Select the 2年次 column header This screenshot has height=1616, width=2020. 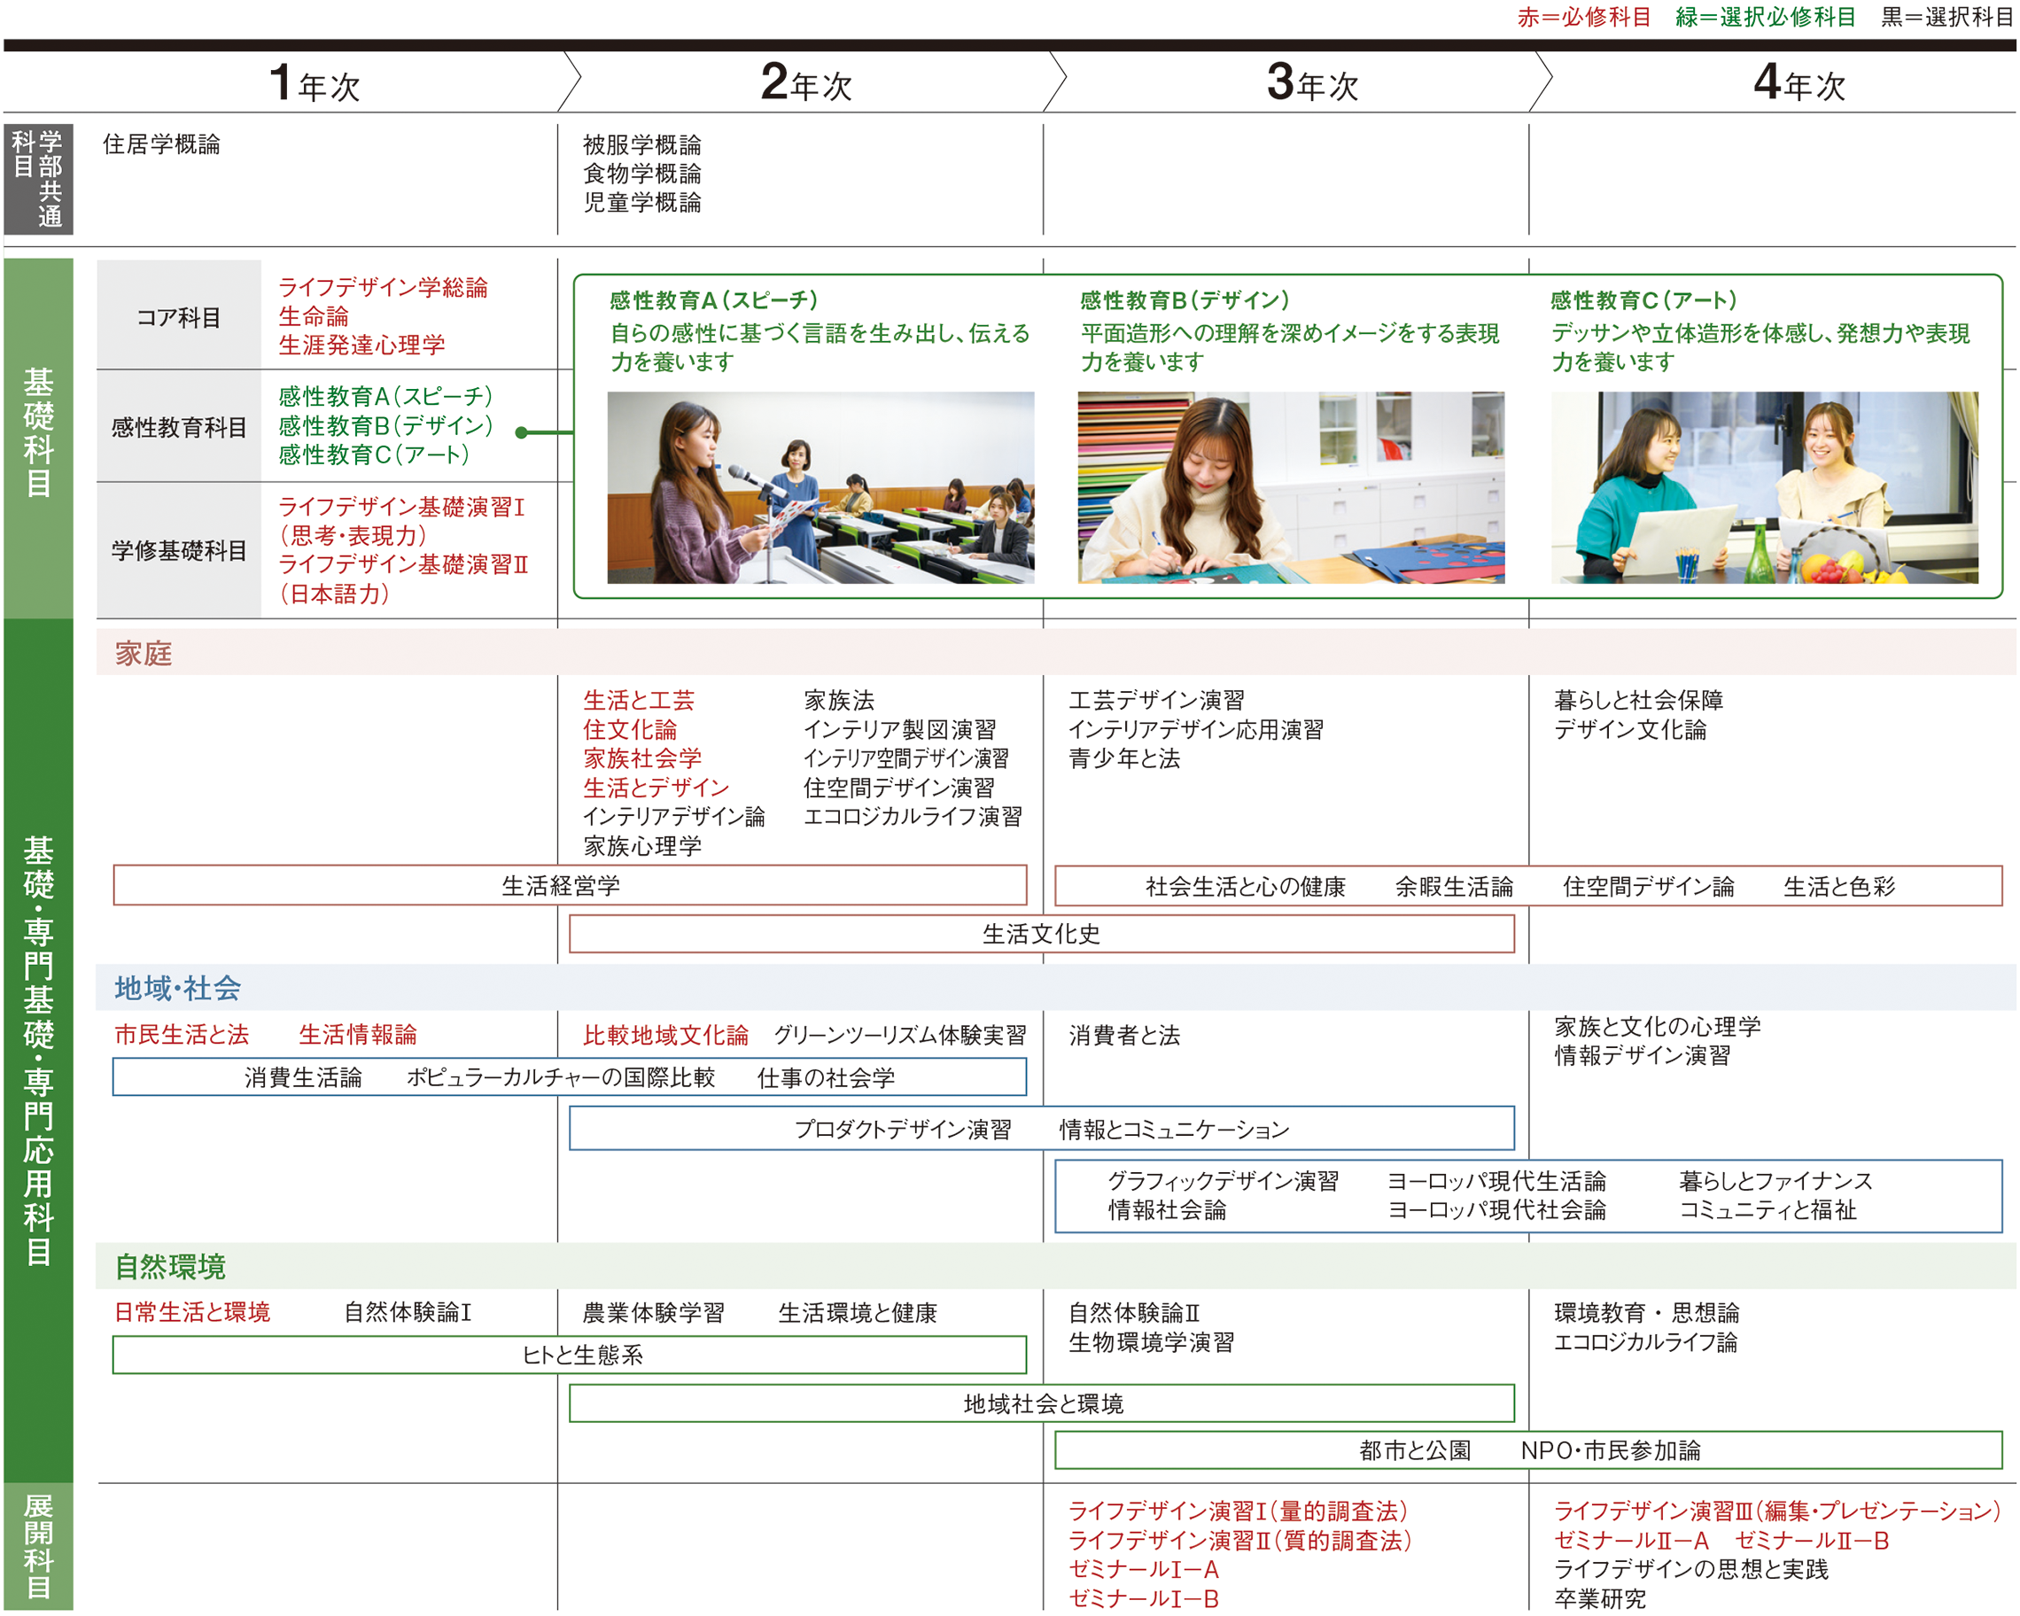point(805,83)
